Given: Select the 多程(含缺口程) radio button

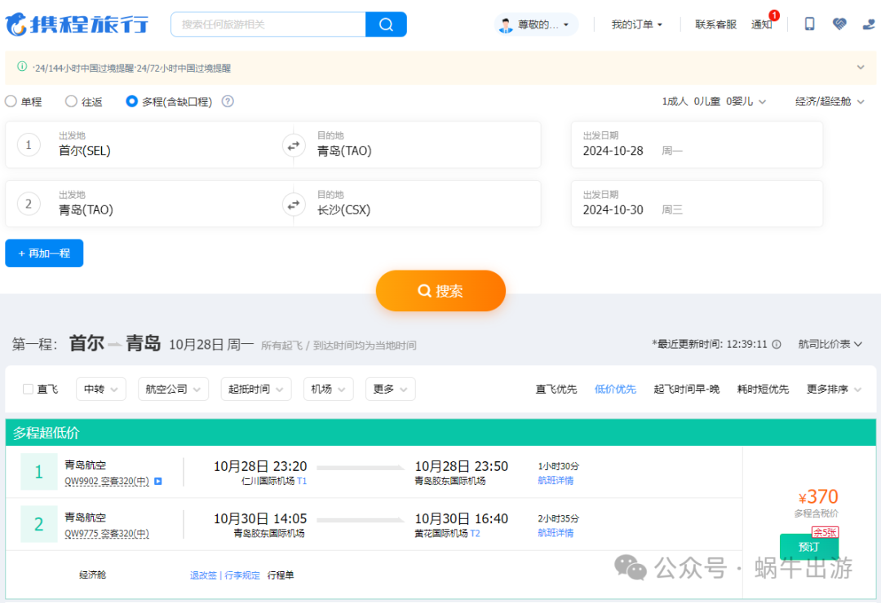Looking at the screenshot, I should click(131, 101).
